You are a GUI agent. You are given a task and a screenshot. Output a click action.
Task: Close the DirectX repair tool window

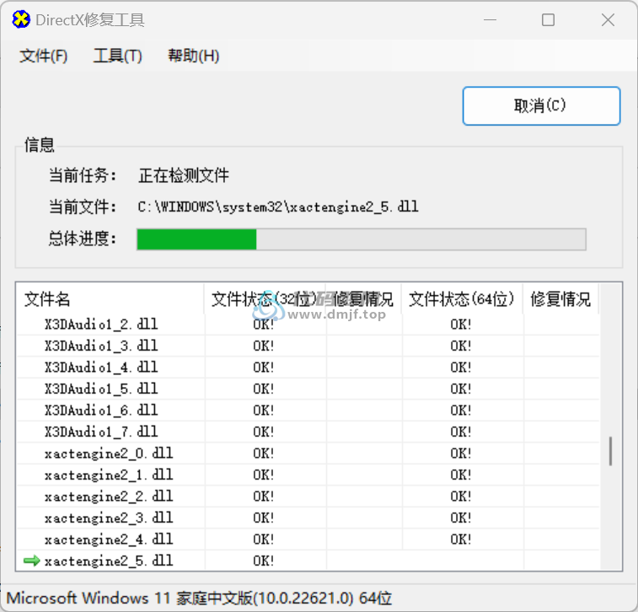tap(608, 19)
